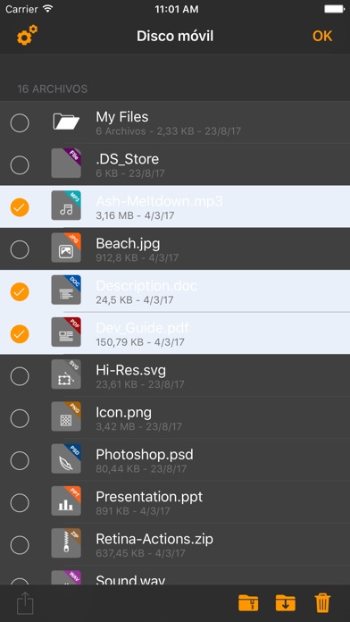
Task: Select the .DS_Store file circle
Action: tap(20, 164)
